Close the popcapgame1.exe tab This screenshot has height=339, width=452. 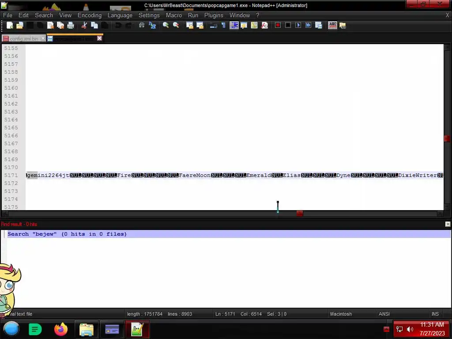point(99,38)
